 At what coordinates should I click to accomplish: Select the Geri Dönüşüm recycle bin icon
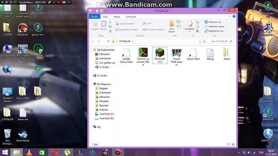click(7, 137)
